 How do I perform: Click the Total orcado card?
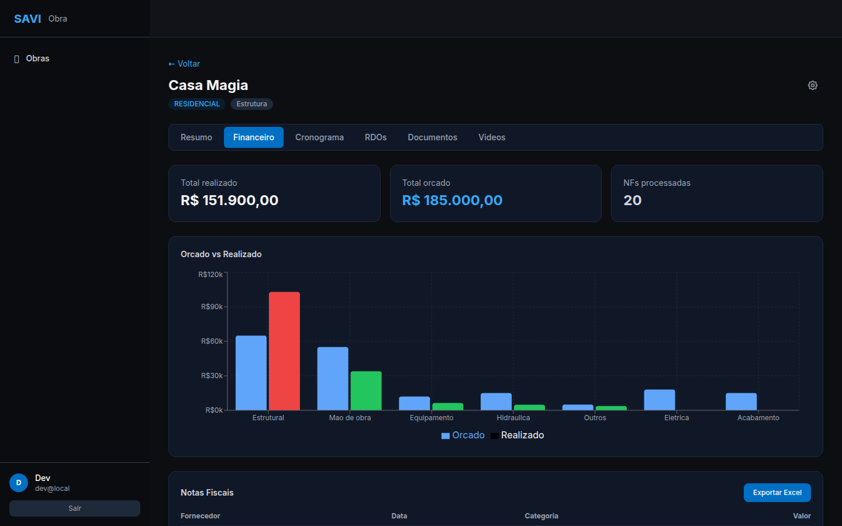click(495, 193)
